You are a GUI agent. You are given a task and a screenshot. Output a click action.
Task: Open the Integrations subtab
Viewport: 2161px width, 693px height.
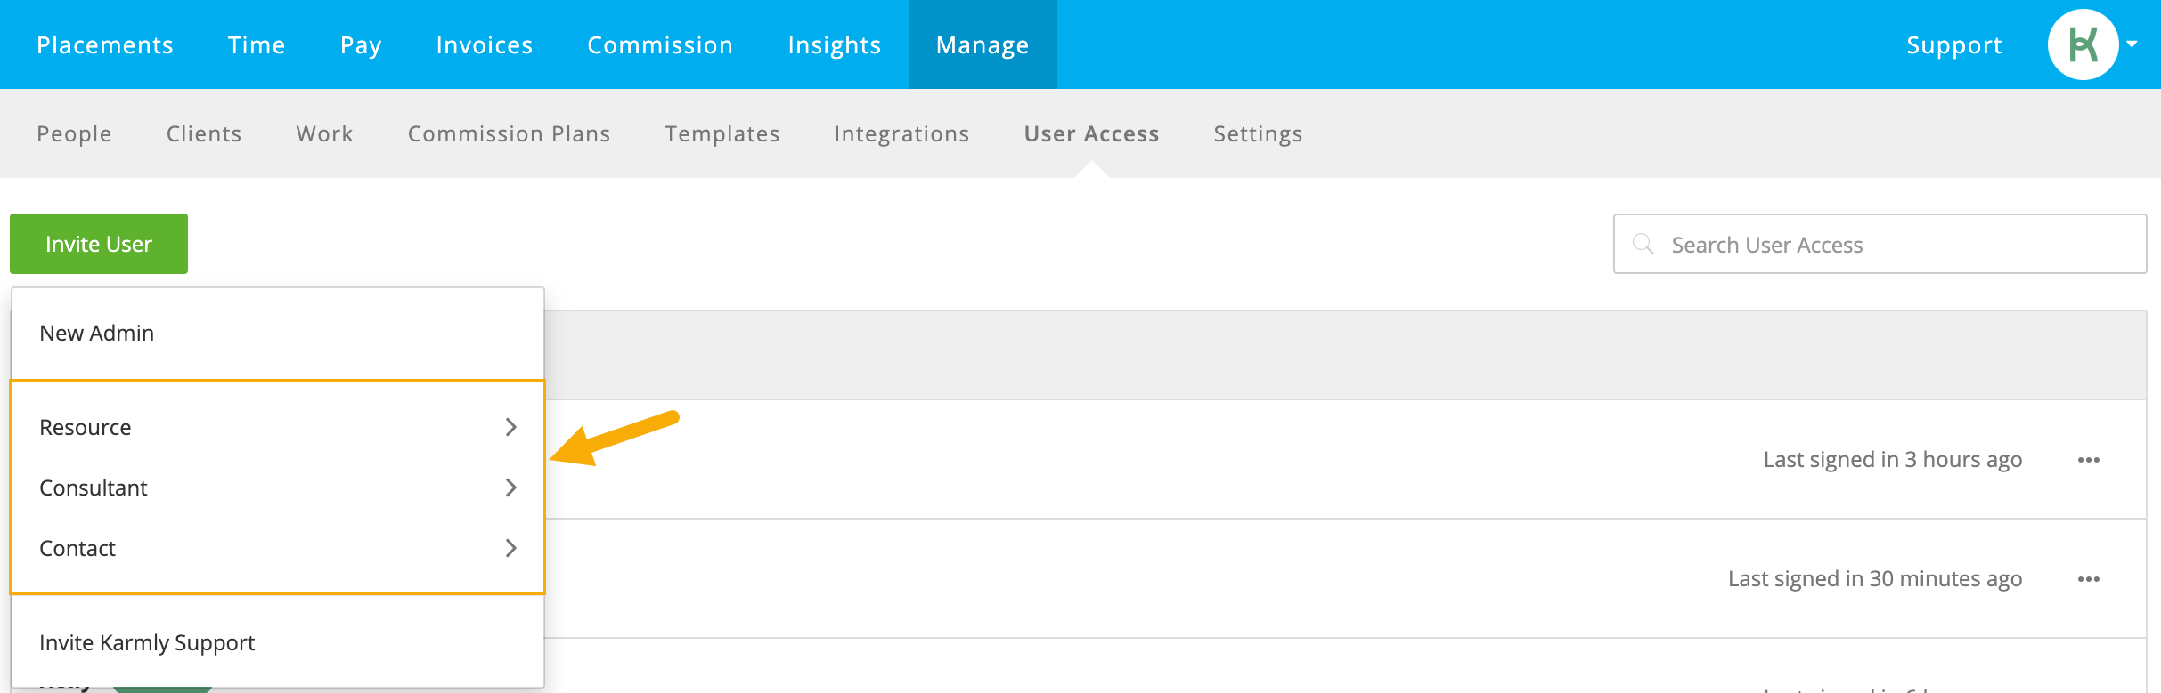click(901, 133)
